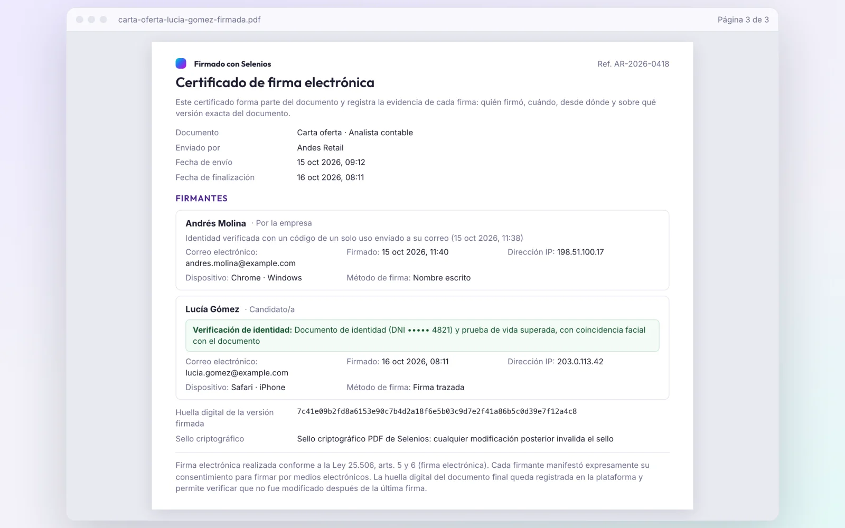The image size is (845, 528).
Task: Click the email andres.molina@example.com
Action: tap(240, 263)
